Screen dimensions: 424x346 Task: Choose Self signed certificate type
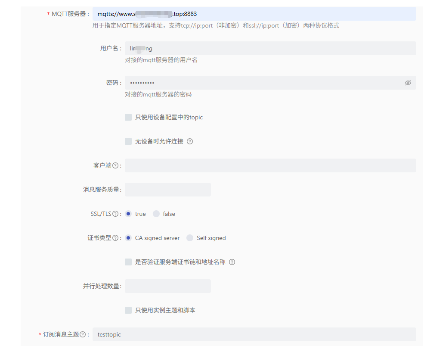[x=190, y=238]
